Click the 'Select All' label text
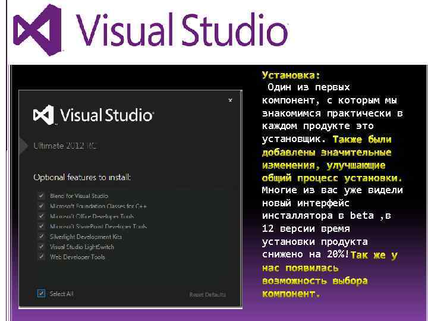 tap(61, 294)
